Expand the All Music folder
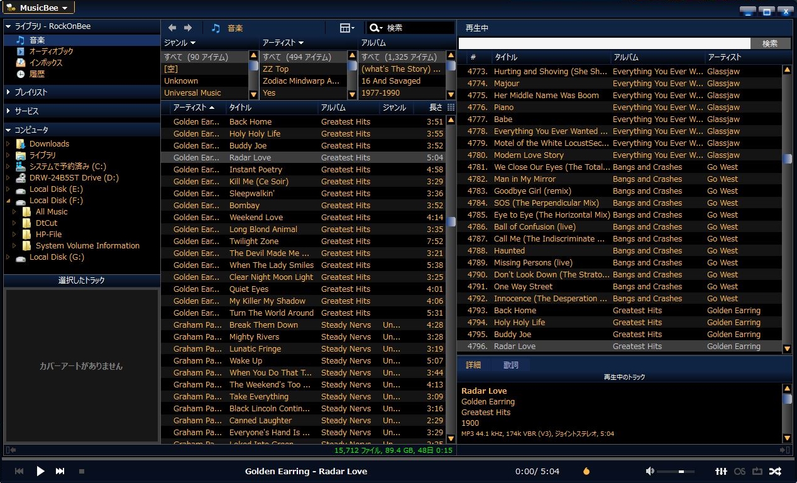Image resolution: width=797 pixels, height=483 pixels. [x=14, y=211]
